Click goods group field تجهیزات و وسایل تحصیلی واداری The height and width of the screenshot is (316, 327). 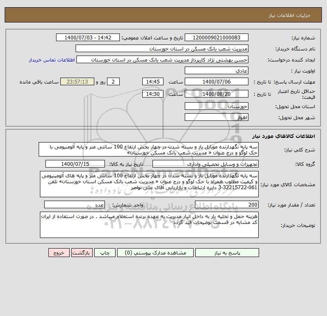(x=206, y=164)
